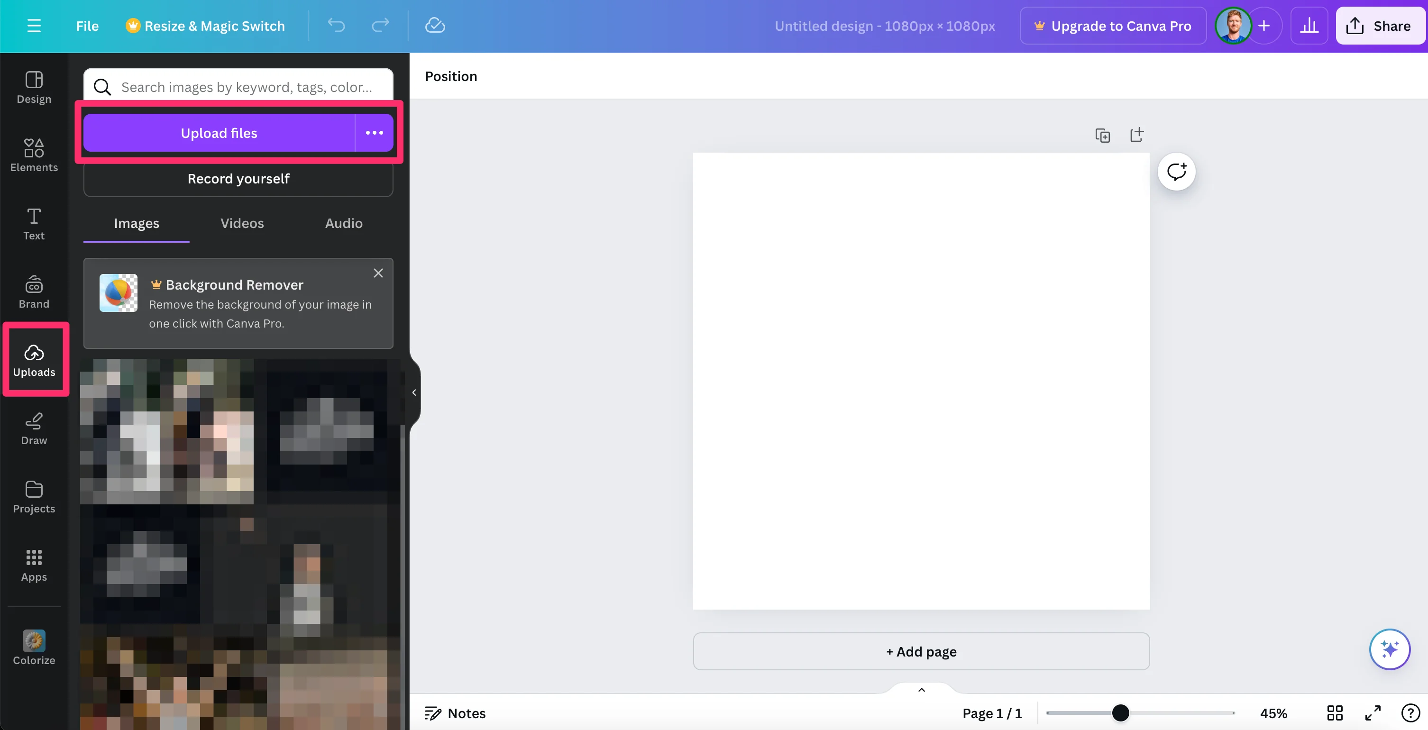
Task: Toggle grid view of pages
Action: (x=1334, y=713)
